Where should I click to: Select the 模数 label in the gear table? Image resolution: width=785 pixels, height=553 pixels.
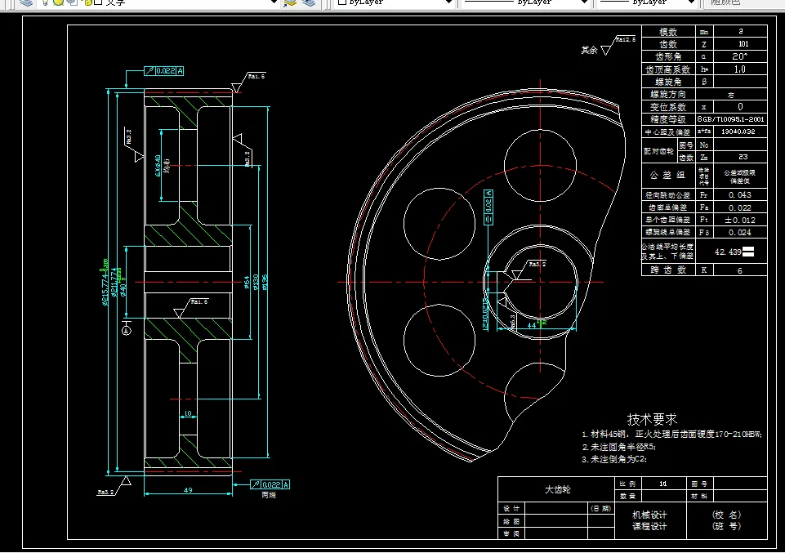click(x=668, y=32)
